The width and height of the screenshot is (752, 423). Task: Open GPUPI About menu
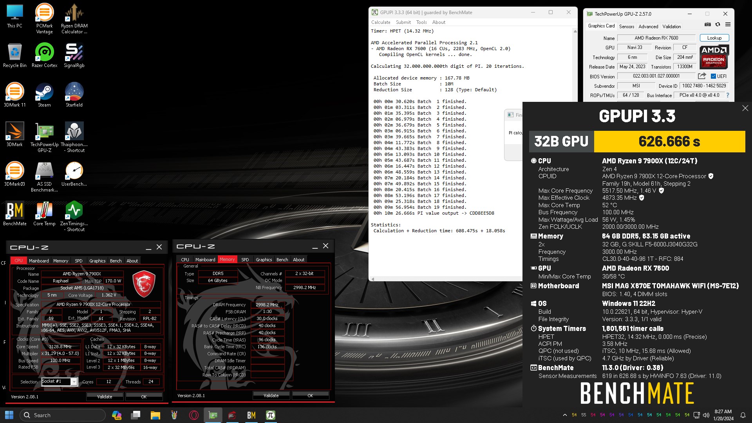click(439, 22)
